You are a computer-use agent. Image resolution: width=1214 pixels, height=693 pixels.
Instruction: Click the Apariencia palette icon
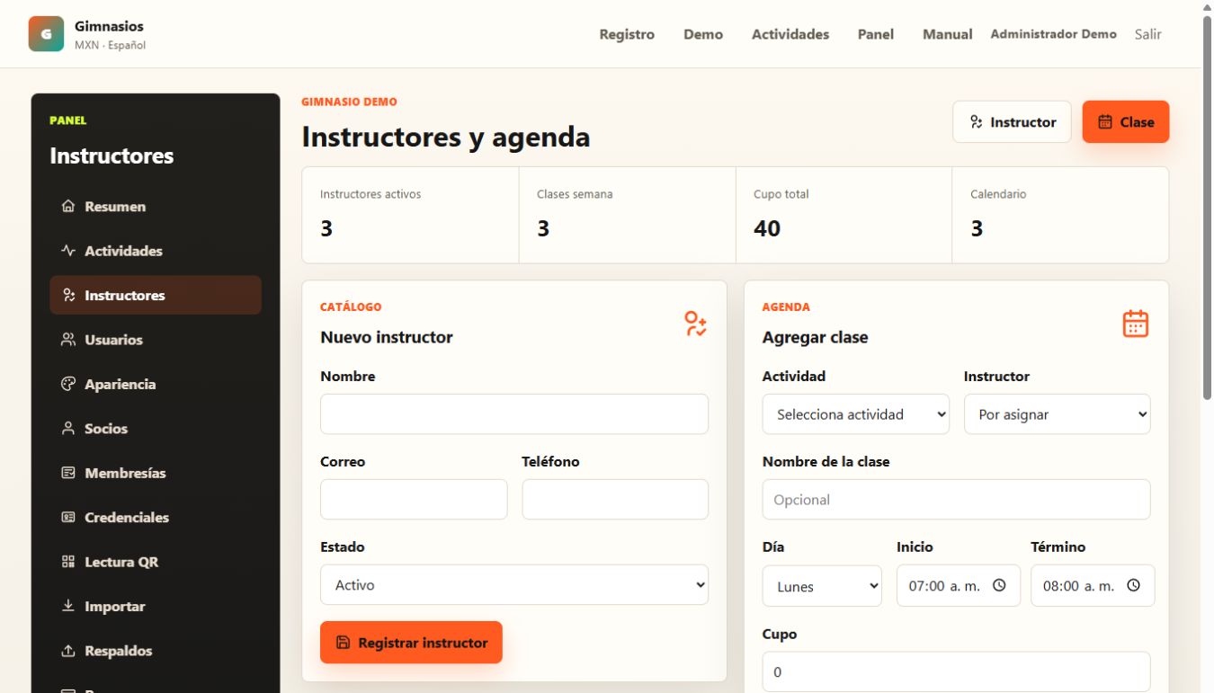[x=68, y=384]
